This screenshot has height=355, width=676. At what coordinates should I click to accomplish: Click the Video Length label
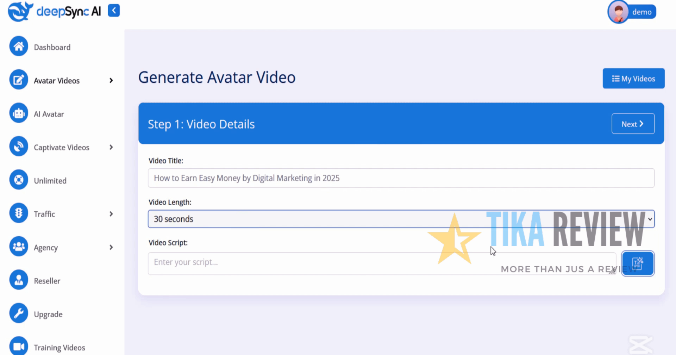[170, 202]
